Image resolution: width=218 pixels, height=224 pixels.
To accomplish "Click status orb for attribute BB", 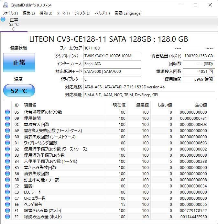I will coord(7,180).
